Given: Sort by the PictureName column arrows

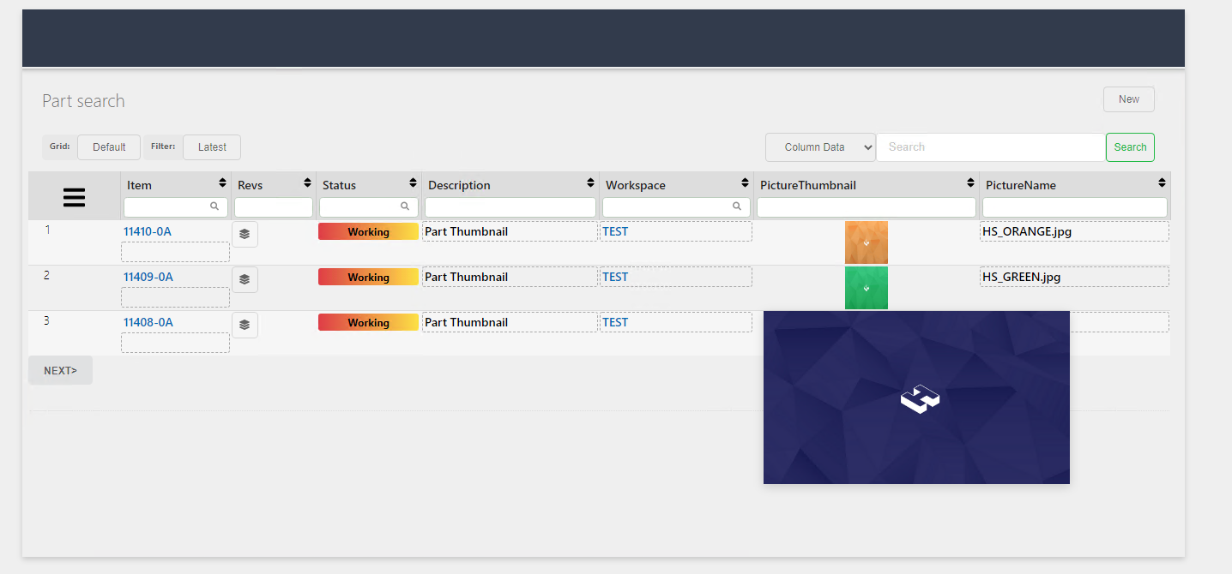Looking at the screenshot, I should tap(1162, 183).
